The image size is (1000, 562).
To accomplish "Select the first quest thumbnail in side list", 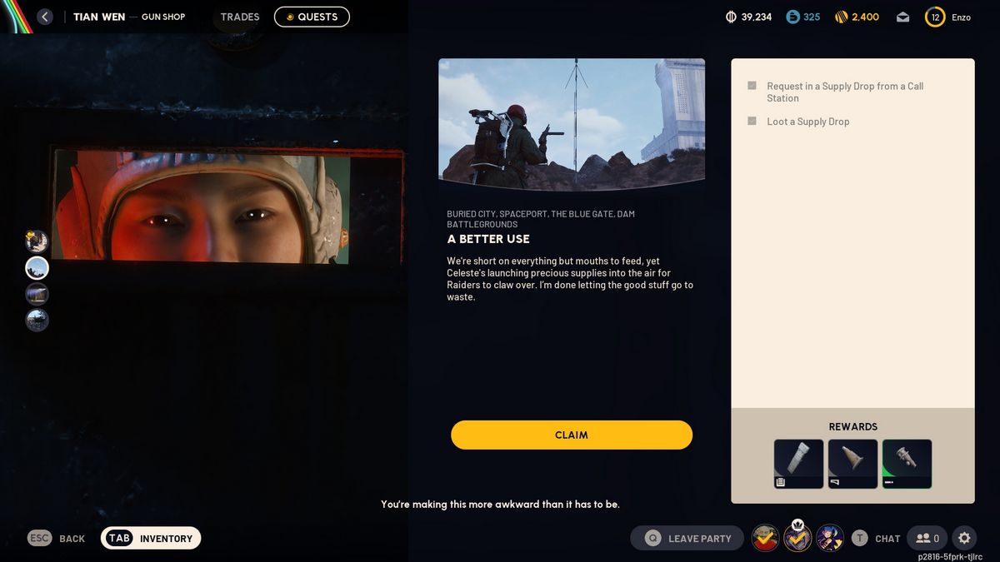I will pos(37,241).
